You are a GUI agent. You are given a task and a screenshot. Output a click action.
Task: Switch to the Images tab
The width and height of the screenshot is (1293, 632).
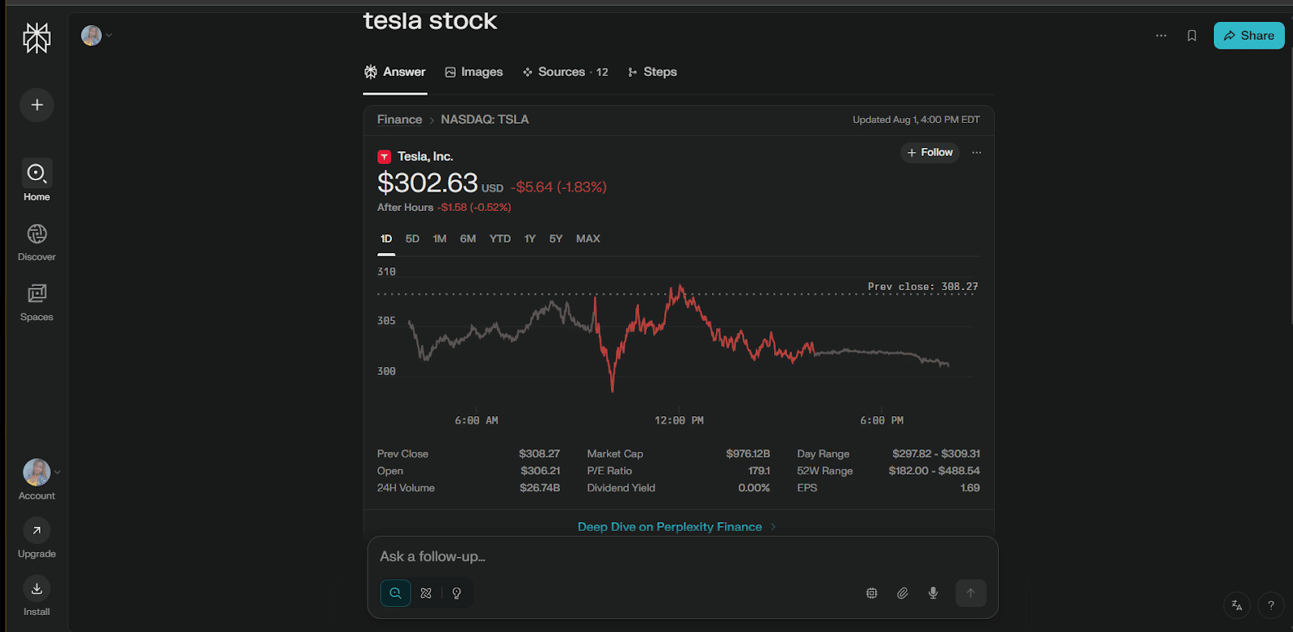(x=474, y=72)
